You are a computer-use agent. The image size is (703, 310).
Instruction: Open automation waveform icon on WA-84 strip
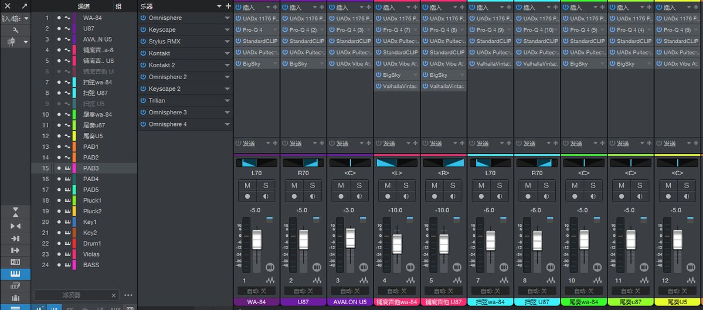click(270, 281)
